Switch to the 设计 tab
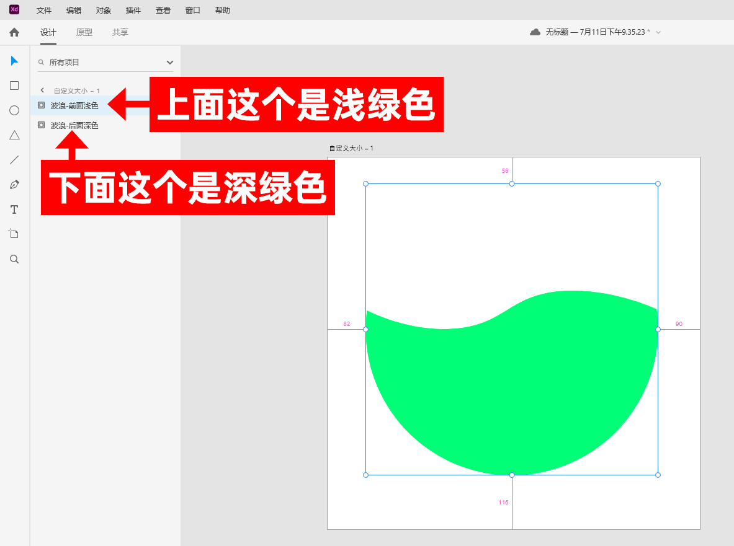Screen dimensions: 734x546 click(48, 32)
